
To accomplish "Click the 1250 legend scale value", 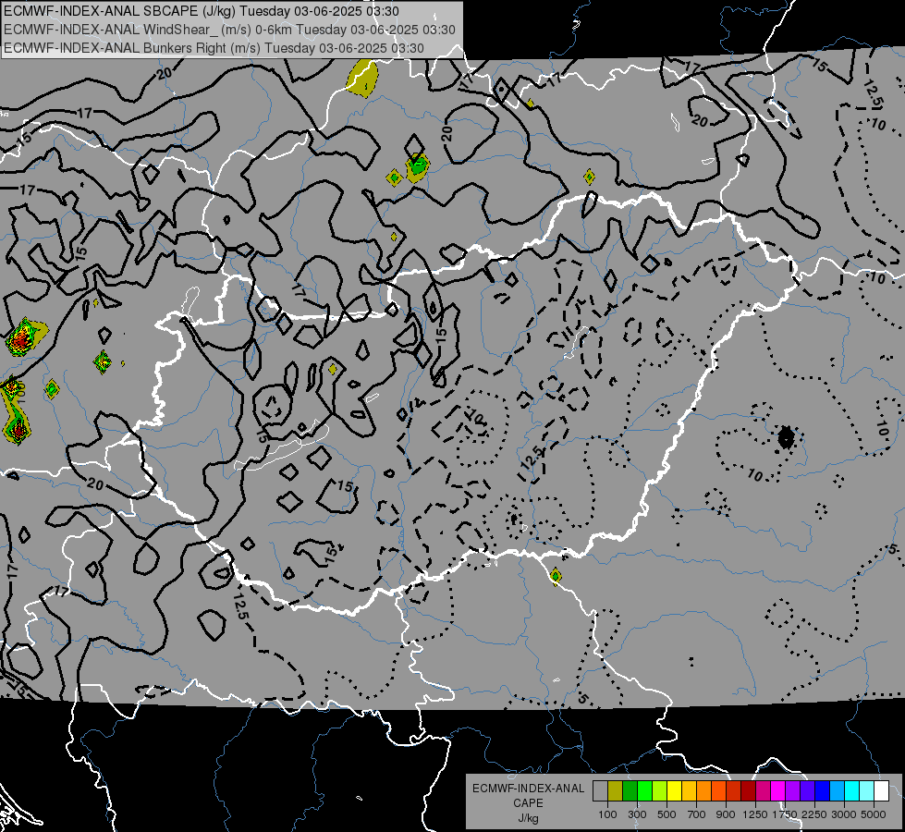I will pos(755,814).
